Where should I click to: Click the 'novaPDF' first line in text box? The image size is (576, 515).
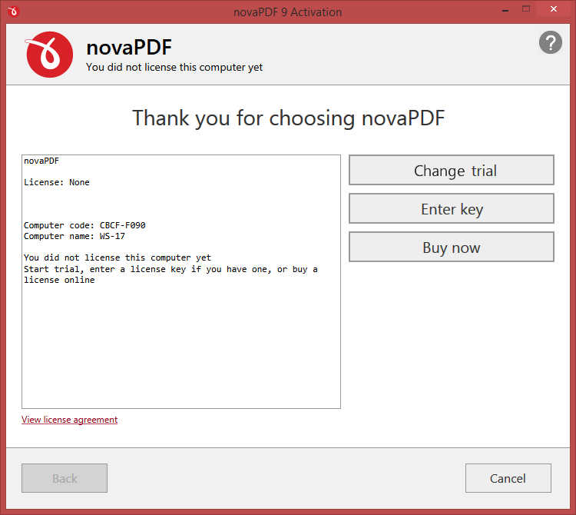click(x=41, y=161)
